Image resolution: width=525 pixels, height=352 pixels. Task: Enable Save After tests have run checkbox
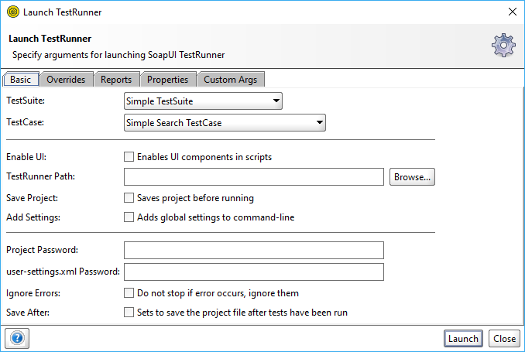tap(129, 313)
